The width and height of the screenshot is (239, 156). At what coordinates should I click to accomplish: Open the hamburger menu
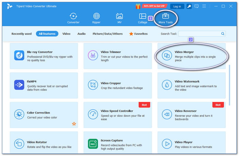(x=204, y=6)
